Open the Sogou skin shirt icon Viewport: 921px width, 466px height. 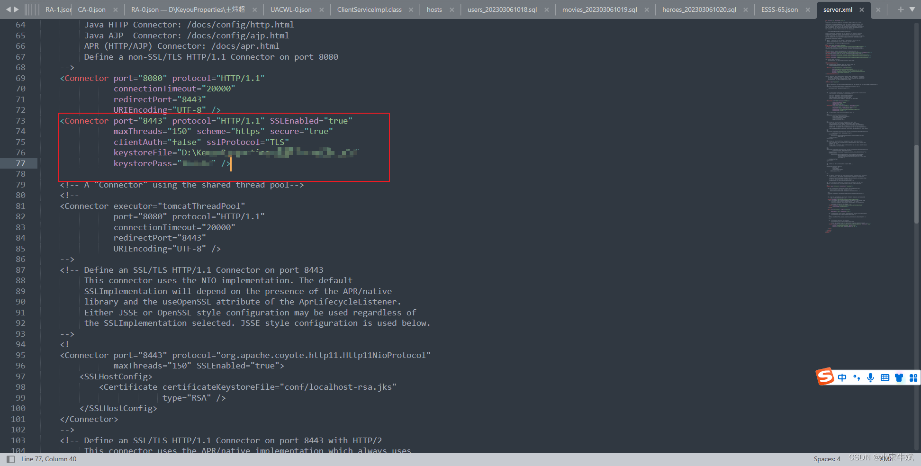(899, 377)
